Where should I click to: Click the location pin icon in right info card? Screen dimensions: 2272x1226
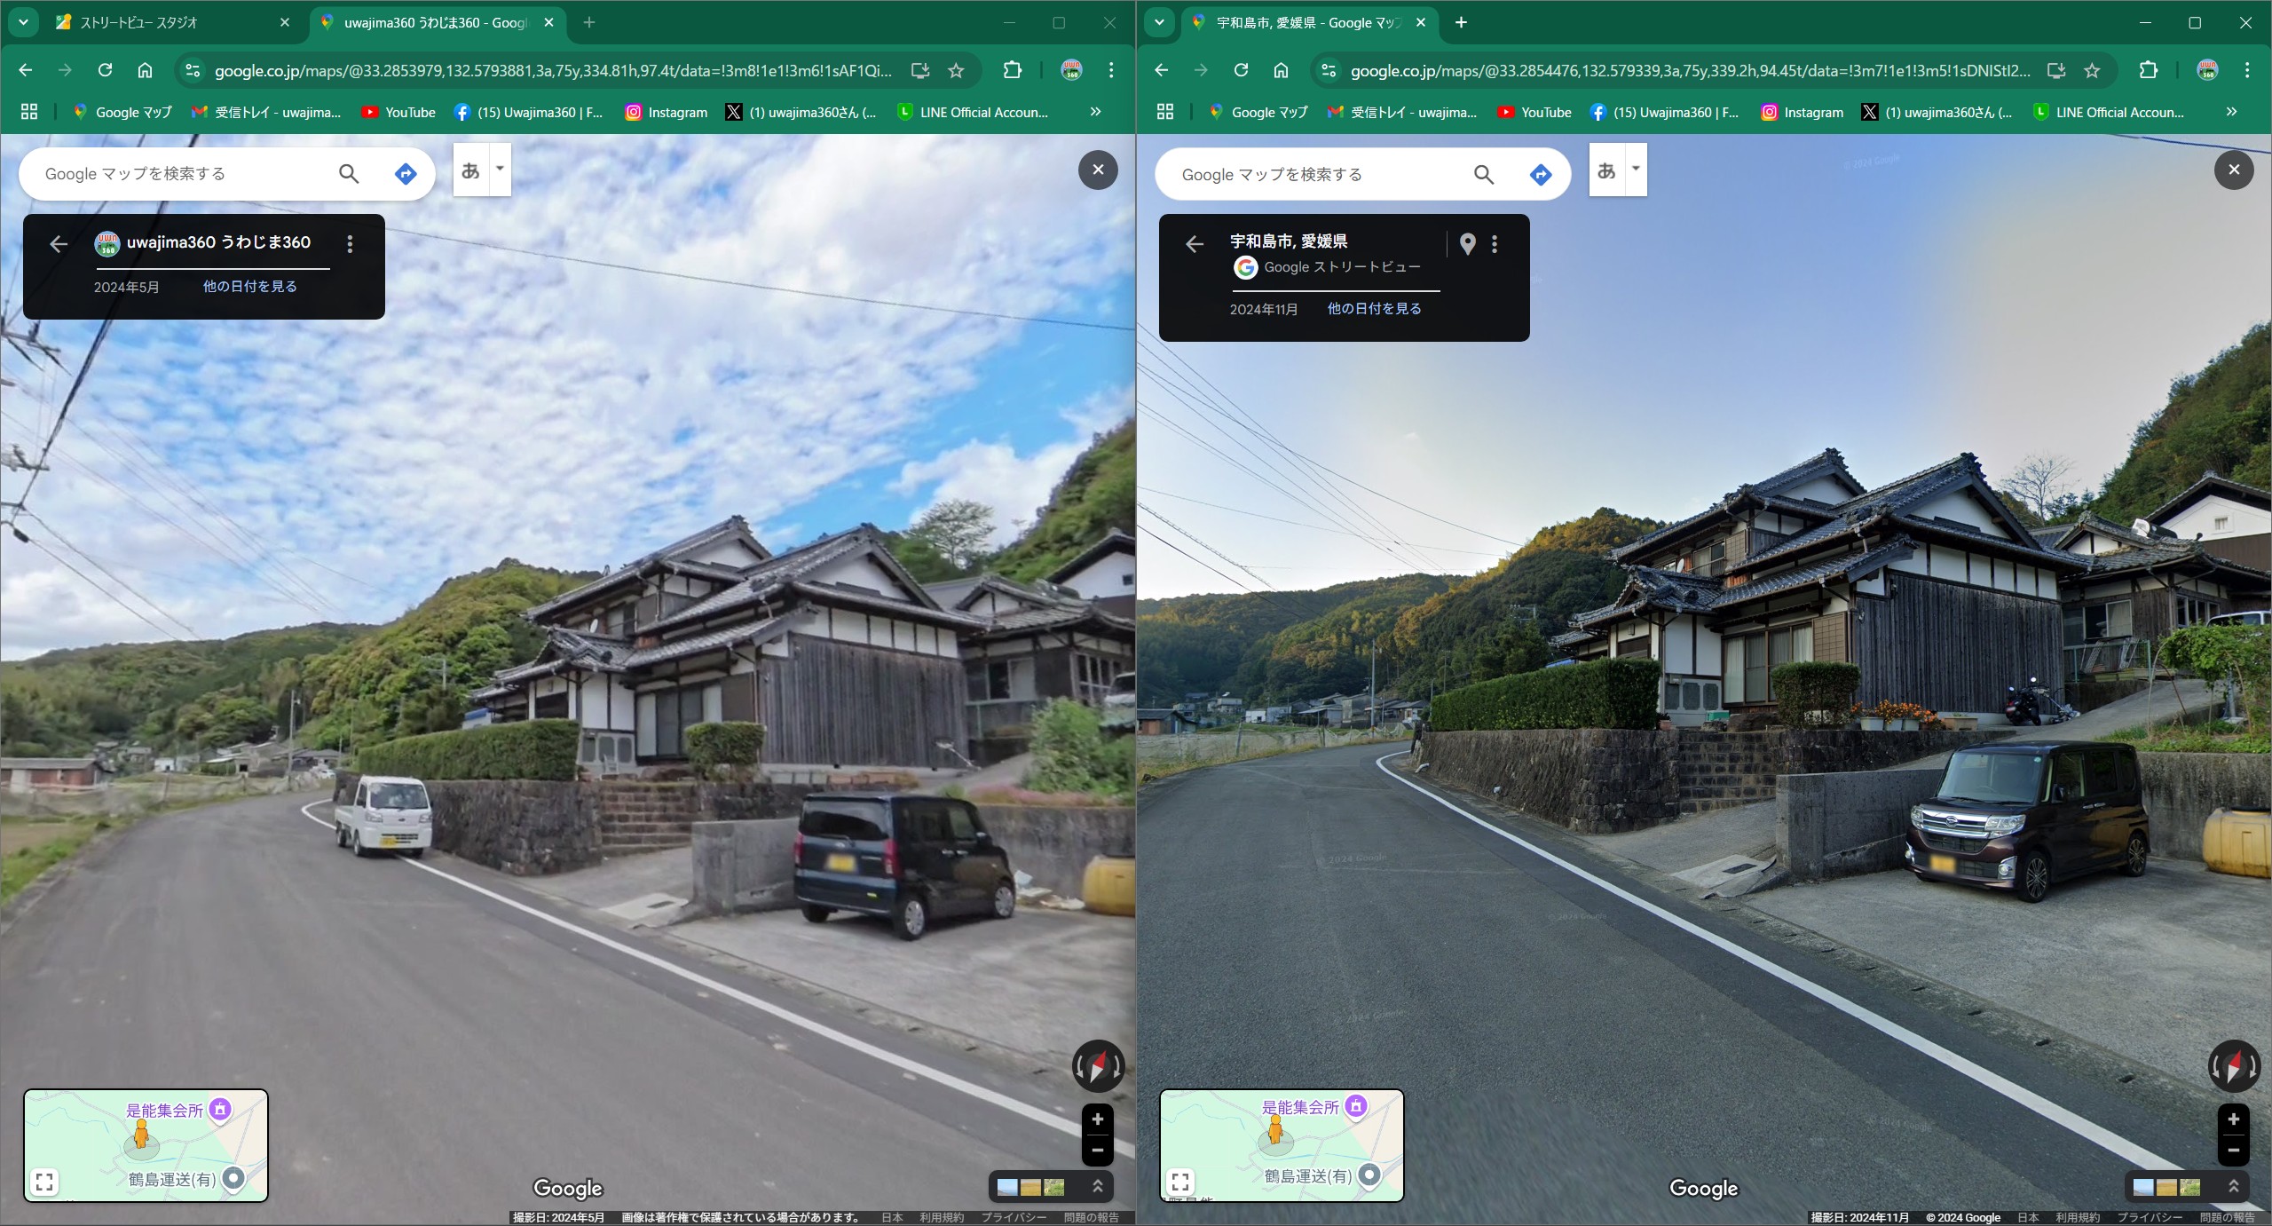pos(1468,244)
